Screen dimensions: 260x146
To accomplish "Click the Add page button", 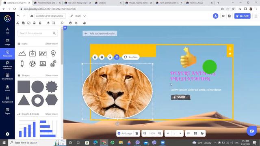I will pyautogui.click(x=125, y=133).
